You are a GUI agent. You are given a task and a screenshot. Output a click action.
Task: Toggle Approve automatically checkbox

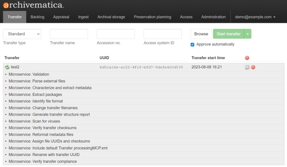click(192, 45)
